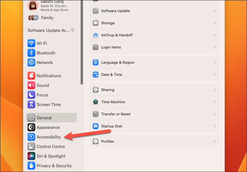
Task: Click the Date & Time row label
Action: point(112,75)
